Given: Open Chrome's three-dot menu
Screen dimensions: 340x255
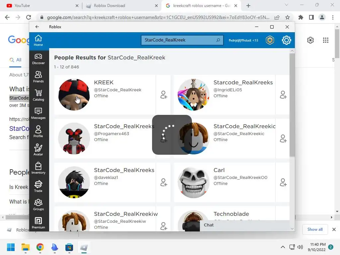Looking at the screenshot, I should pyautogui.click(x=333, y=17).
